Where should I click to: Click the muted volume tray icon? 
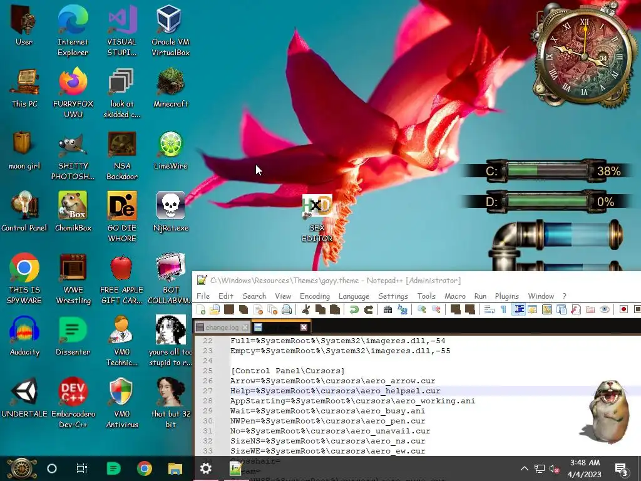pos(554,469)
